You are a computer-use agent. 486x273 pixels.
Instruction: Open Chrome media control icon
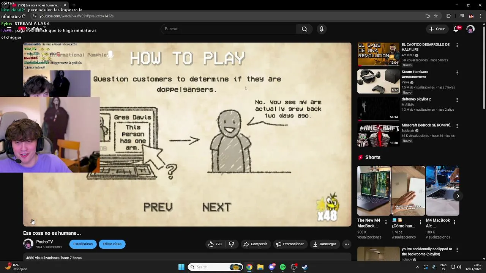coord(462,16)
